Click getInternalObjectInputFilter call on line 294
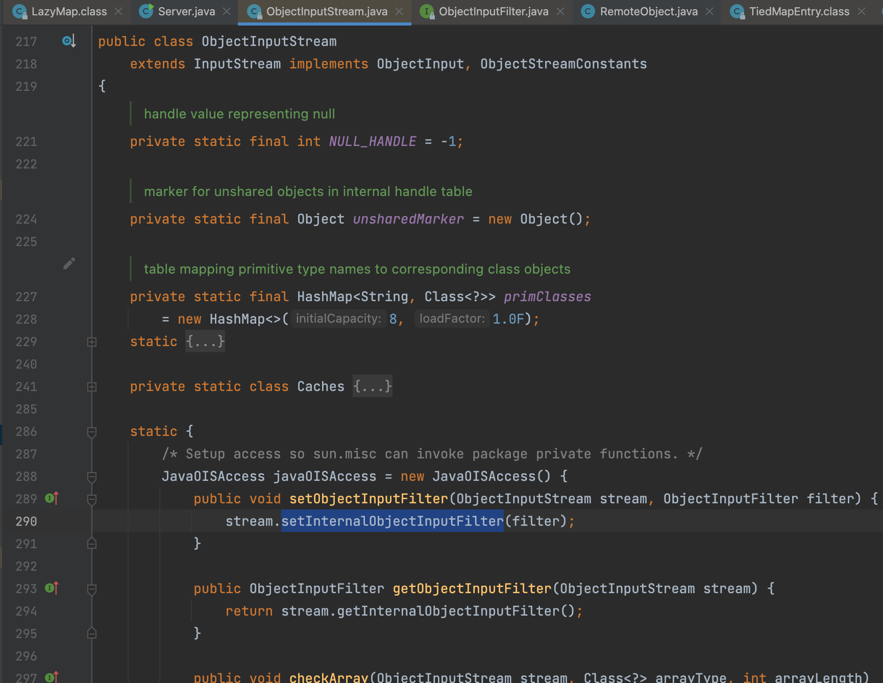Image resolution: width=883 pixels, height=683 pixels. click(449, 611)
